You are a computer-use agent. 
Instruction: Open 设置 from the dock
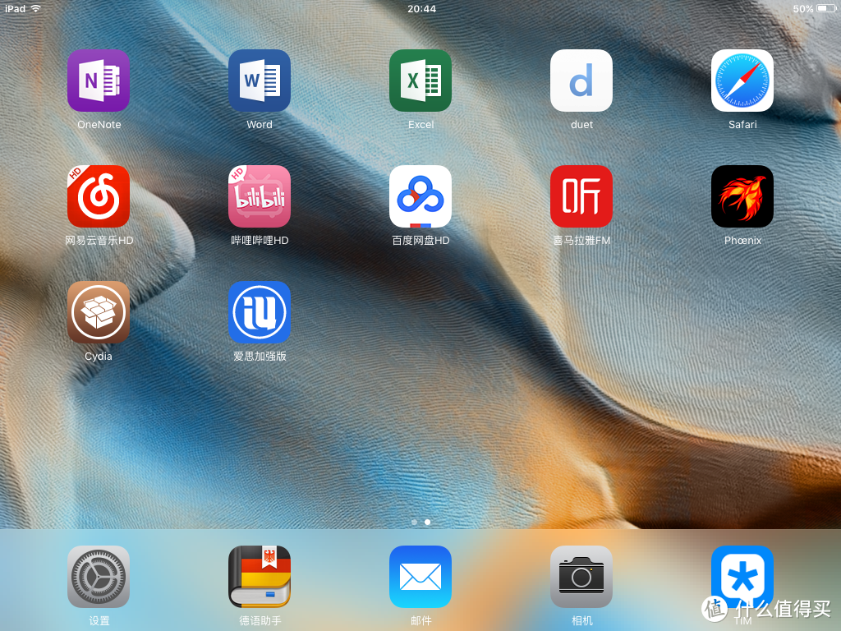pyautogui.click(x=99, y=577)
